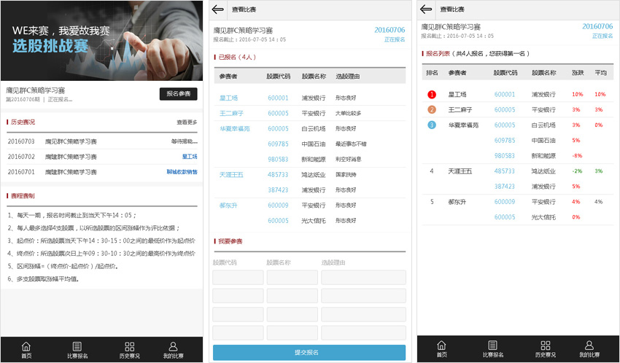Submit with the 提交报名 button
This screenshot has height=363, width=620.
pos(309,352)
